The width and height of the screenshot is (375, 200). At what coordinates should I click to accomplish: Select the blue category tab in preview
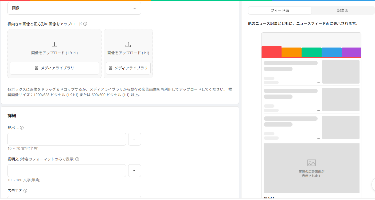331,52
